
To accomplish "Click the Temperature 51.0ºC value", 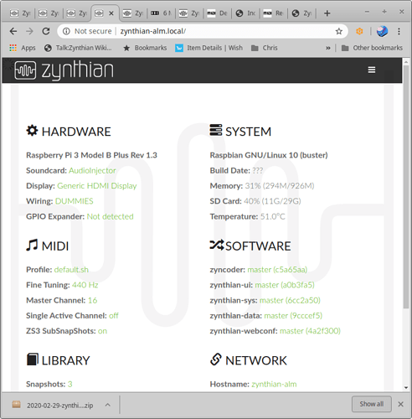I will (x=273, y=216).
